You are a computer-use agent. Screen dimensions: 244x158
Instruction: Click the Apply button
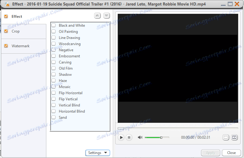point(211,153)
